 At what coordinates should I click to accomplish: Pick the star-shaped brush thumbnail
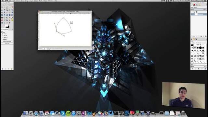point(203,48)
